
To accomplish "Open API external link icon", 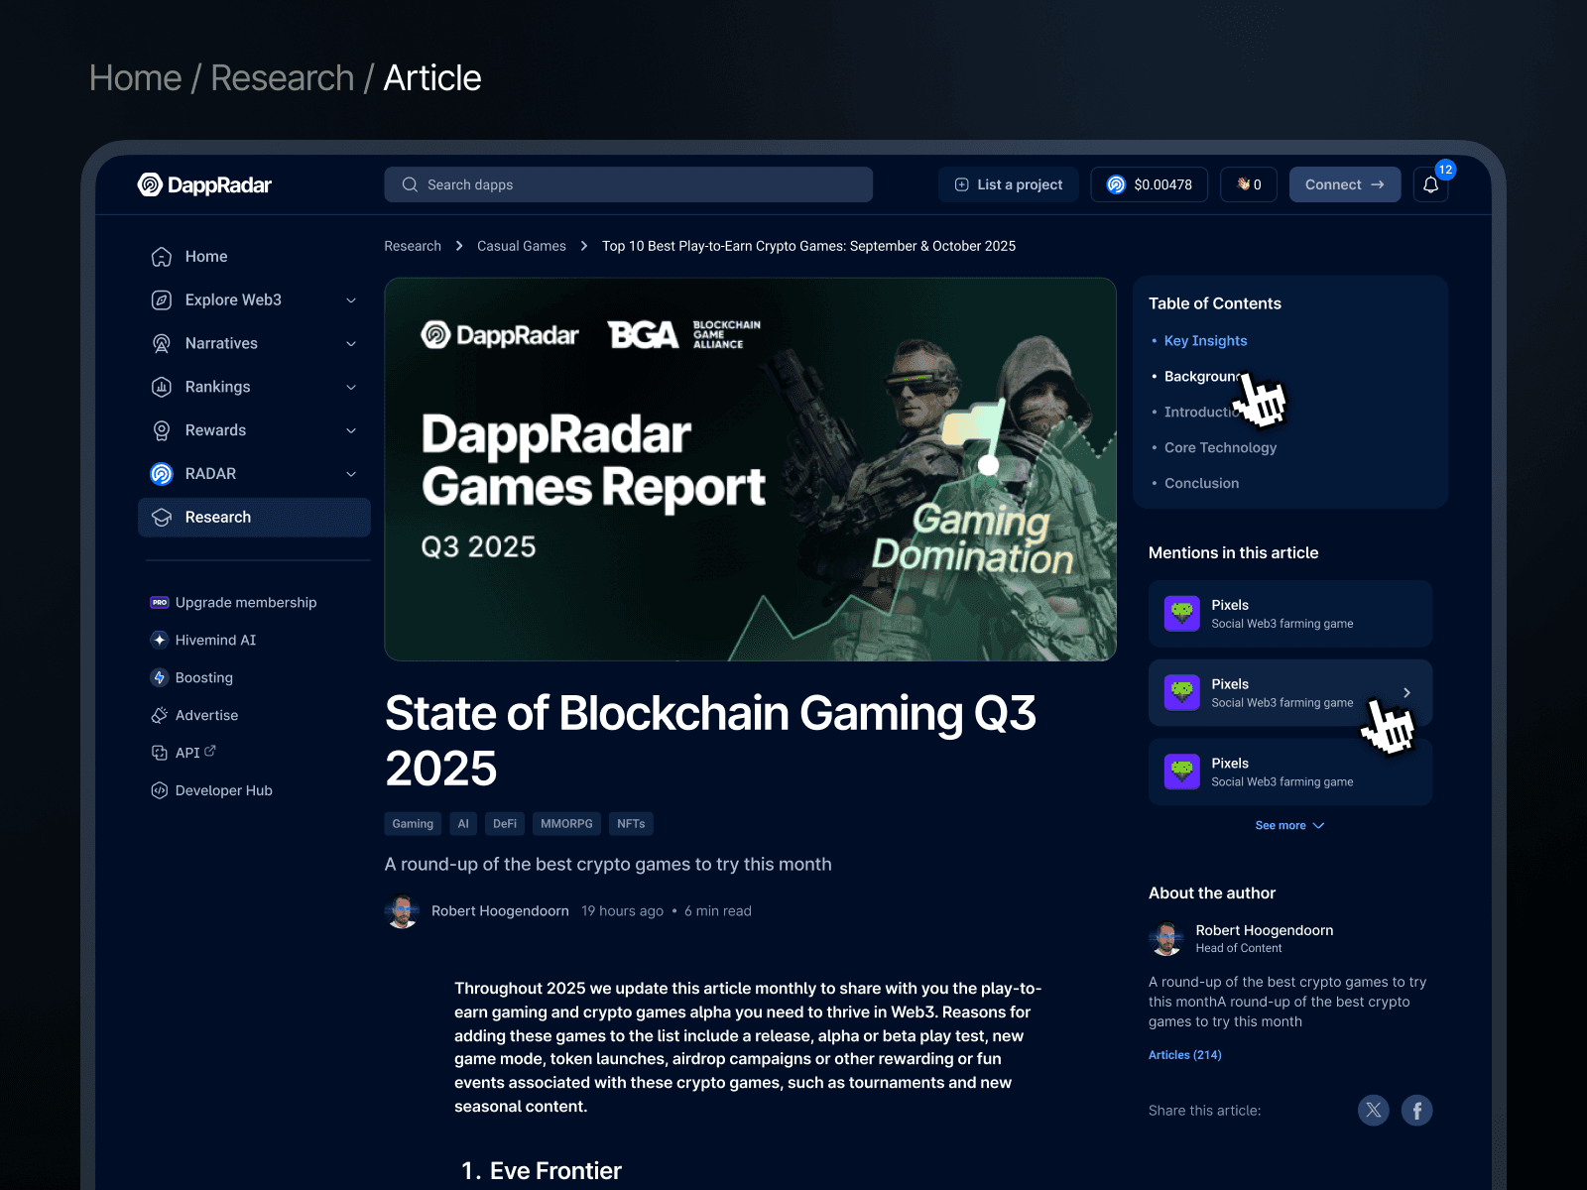I will pyautogui.click(x=210, y=752).
